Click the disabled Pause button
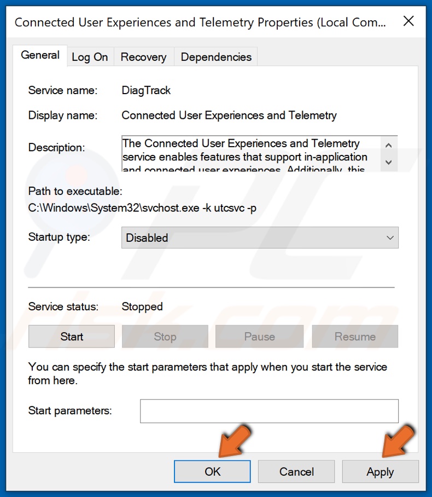Image resolution: width=432 pixels, height=497 pixels. 259,336
